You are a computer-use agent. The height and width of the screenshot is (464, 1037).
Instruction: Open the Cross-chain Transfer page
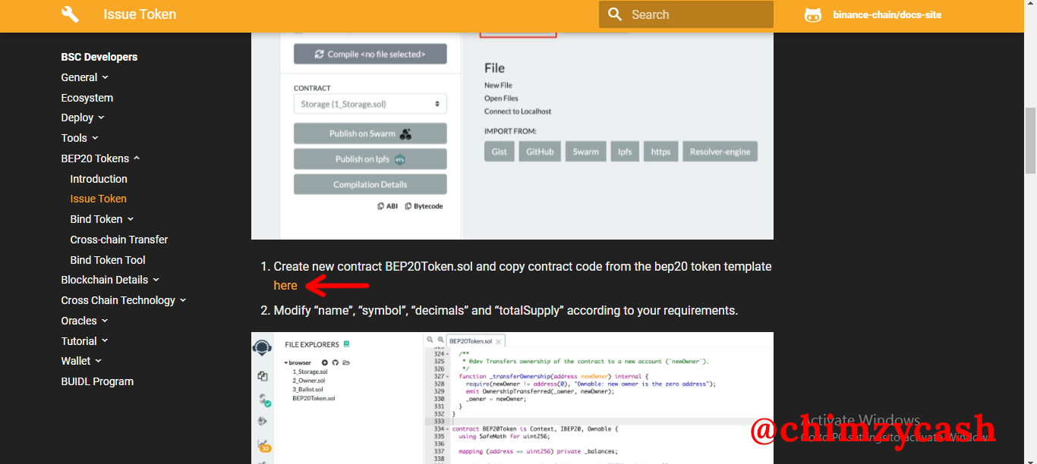[119, 240]
